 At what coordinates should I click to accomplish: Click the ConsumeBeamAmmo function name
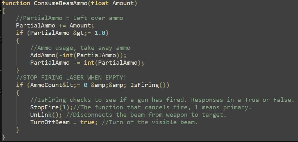tap(61, 3)
